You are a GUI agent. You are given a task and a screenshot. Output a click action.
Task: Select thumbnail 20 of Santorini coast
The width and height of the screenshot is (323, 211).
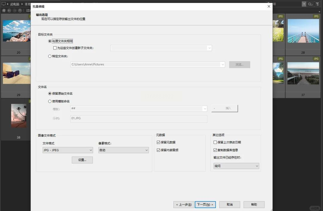pyautogui.click(x=17, y=31)
